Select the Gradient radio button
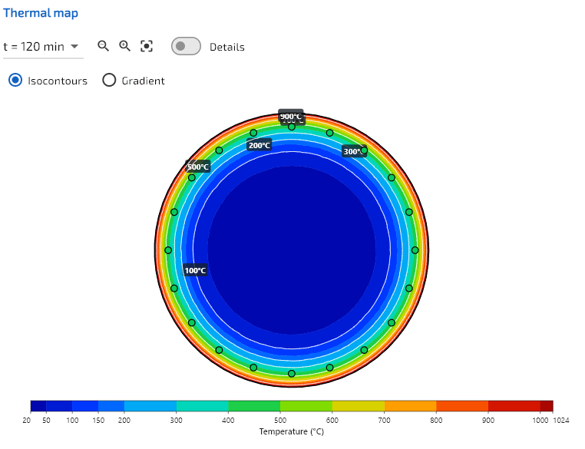 point(109,80)
